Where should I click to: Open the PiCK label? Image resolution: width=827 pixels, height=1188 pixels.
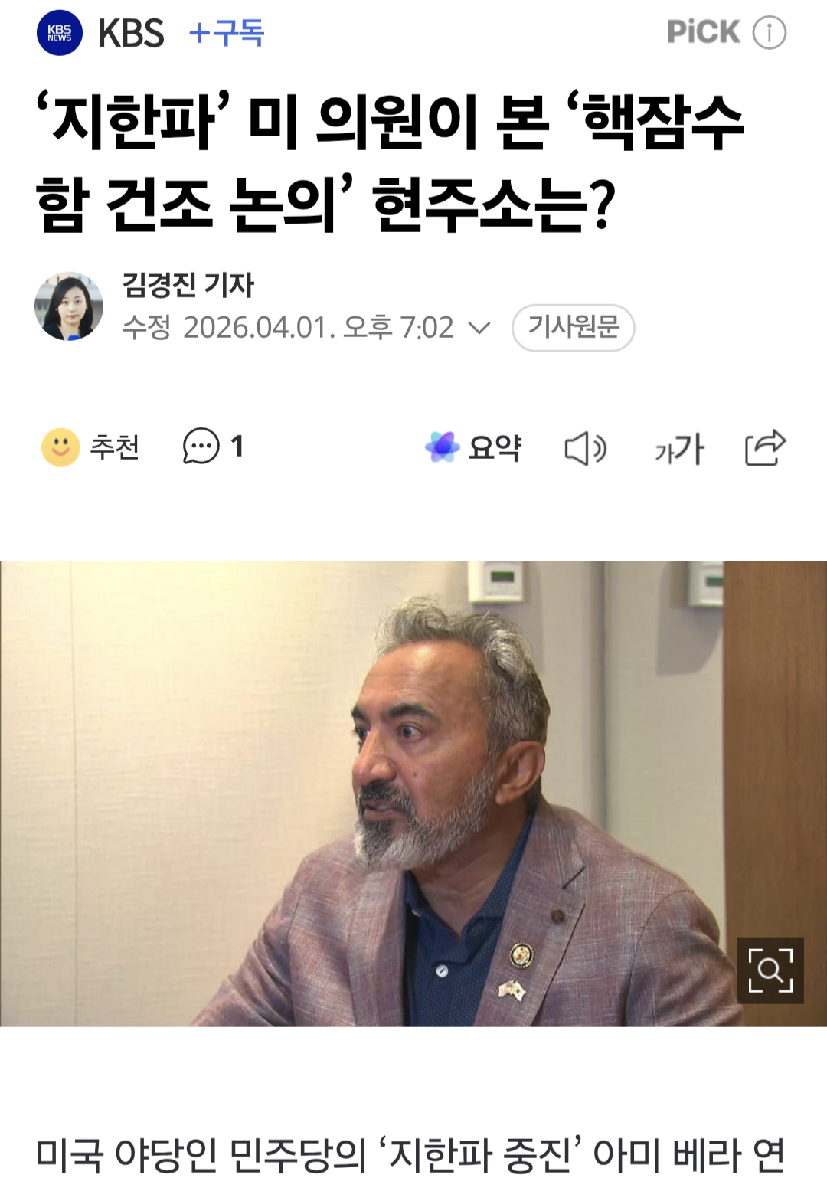click(704, 32)
